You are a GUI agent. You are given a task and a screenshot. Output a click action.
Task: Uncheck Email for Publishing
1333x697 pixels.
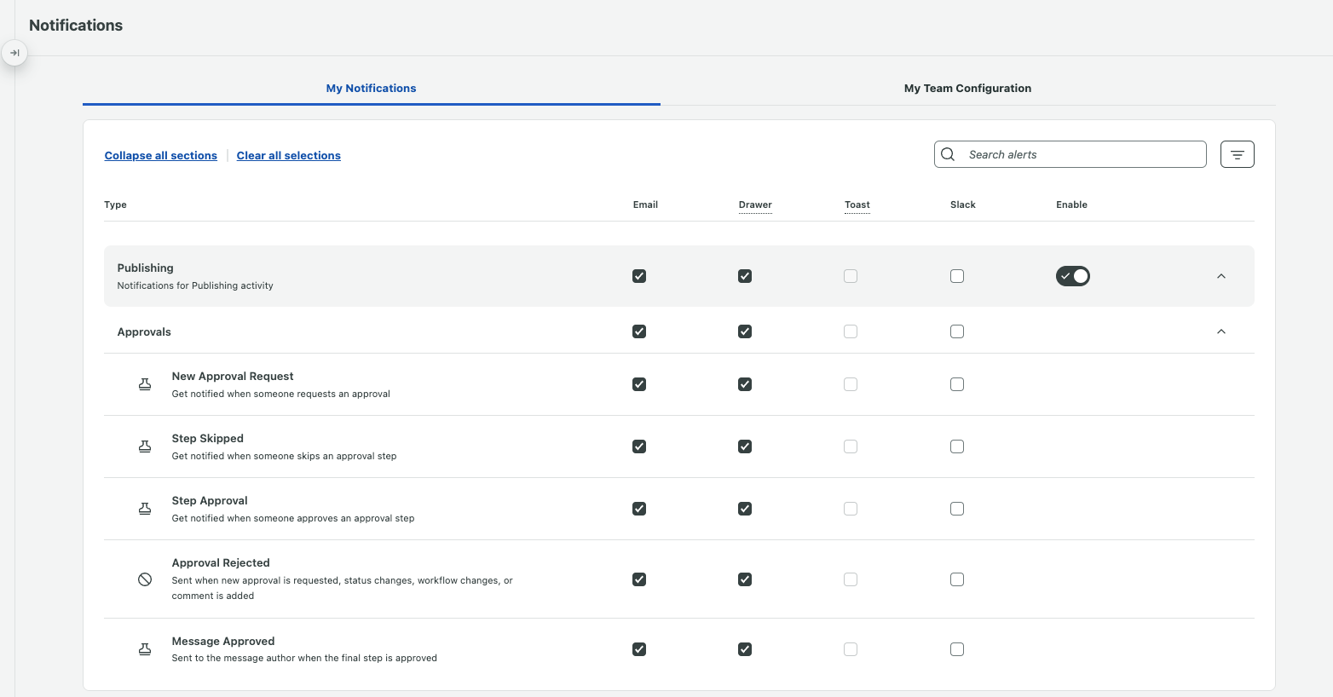(639, 276)
